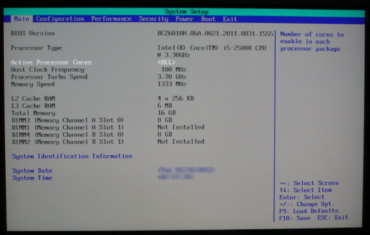Click the Host Clock Frequency label

click(47, 70)
